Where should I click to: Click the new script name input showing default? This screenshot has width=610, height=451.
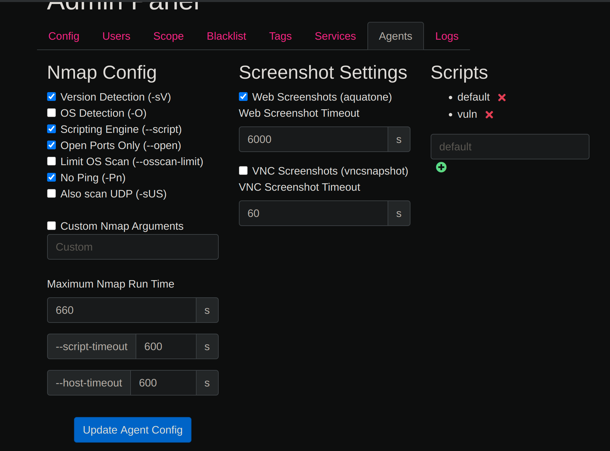click(x=509, y=147)
